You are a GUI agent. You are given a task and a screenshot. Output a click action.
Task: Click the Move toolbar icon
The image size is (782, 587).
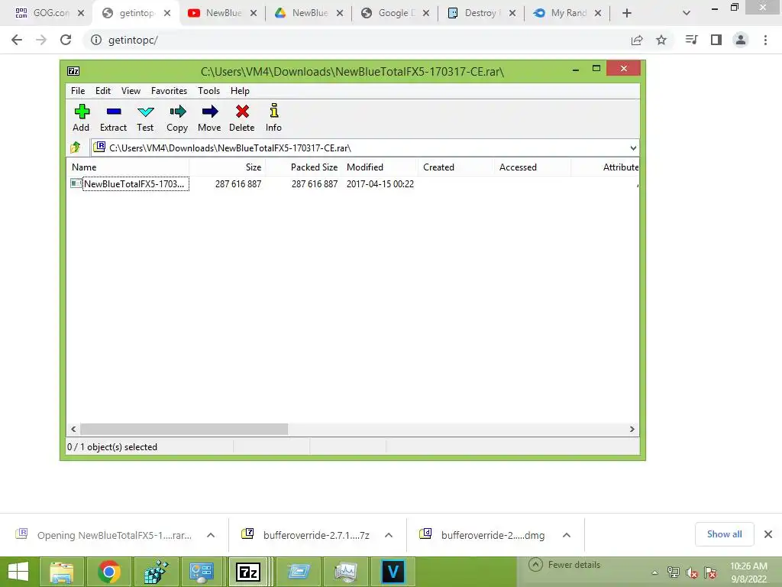(209, 118)
